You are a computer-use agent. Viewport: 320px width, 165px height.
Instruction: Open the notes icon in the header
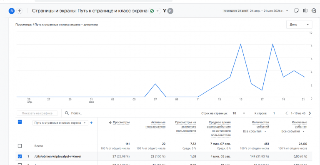pyautogui.click(x=296, y=10)
